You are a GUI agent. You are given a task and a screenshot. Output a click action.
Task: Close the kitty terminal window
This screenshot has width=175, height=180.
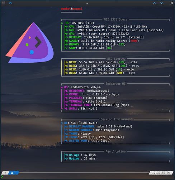(x=172, y=3)
